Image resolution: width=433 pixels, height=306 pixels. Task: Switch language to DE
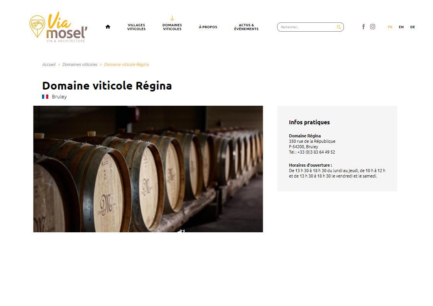pyautogui.click(x=413, y=27)
